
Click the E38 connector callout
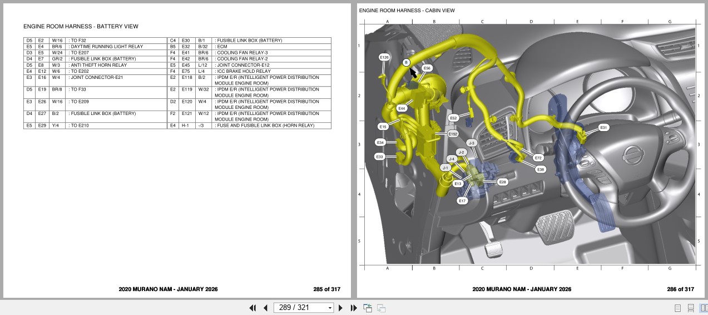click(x=541, y=169)
